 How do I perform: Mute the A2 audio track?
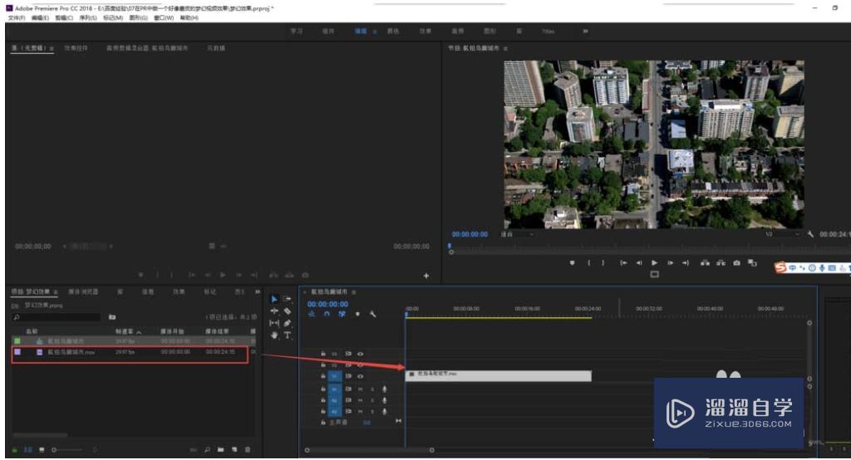pos(360,400)
